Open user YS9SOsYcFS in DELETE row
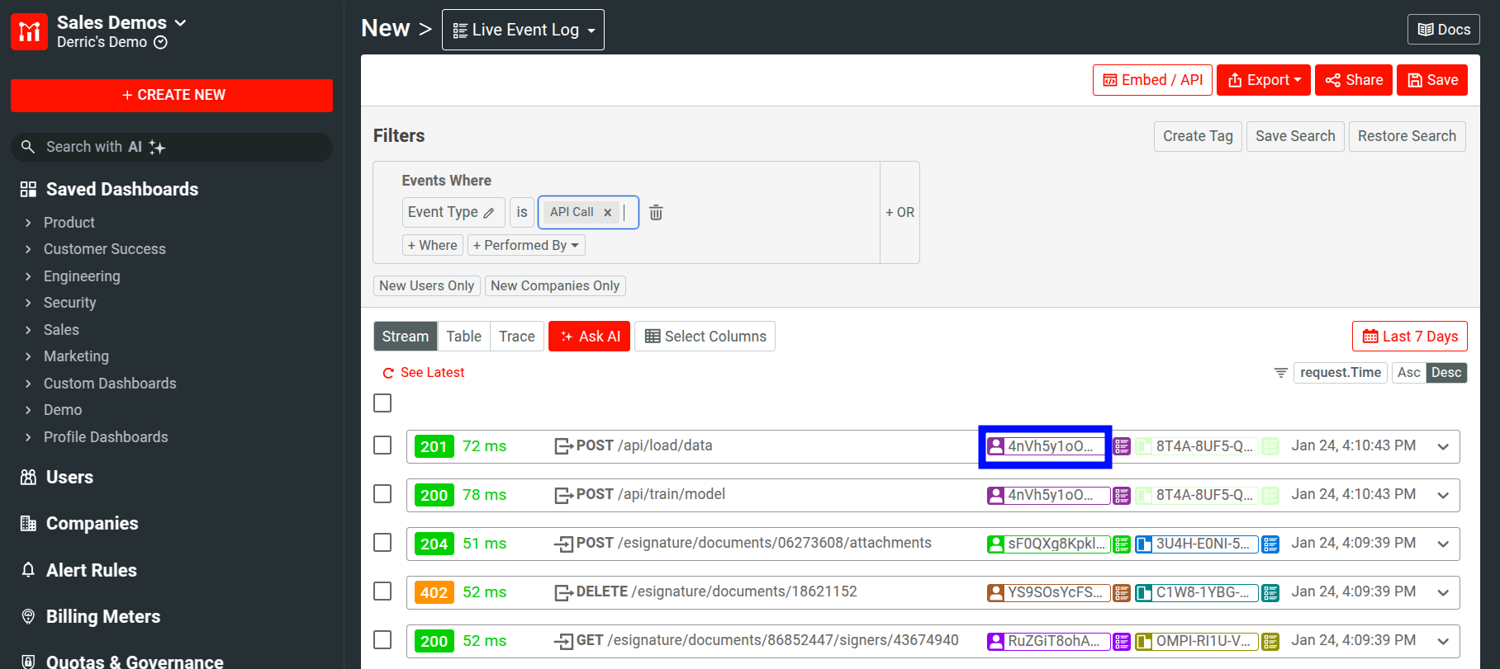 point(1049,592)
